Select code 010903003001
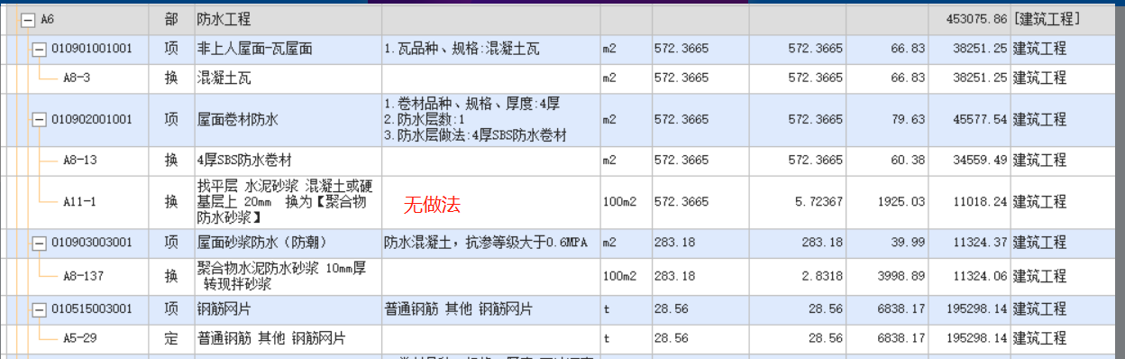The image size is (1125, 359). [92, 243]
